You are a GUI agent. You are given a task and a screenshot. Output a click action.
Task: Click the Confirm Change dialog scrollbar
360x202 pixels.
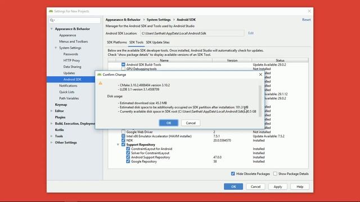(260, 101)
